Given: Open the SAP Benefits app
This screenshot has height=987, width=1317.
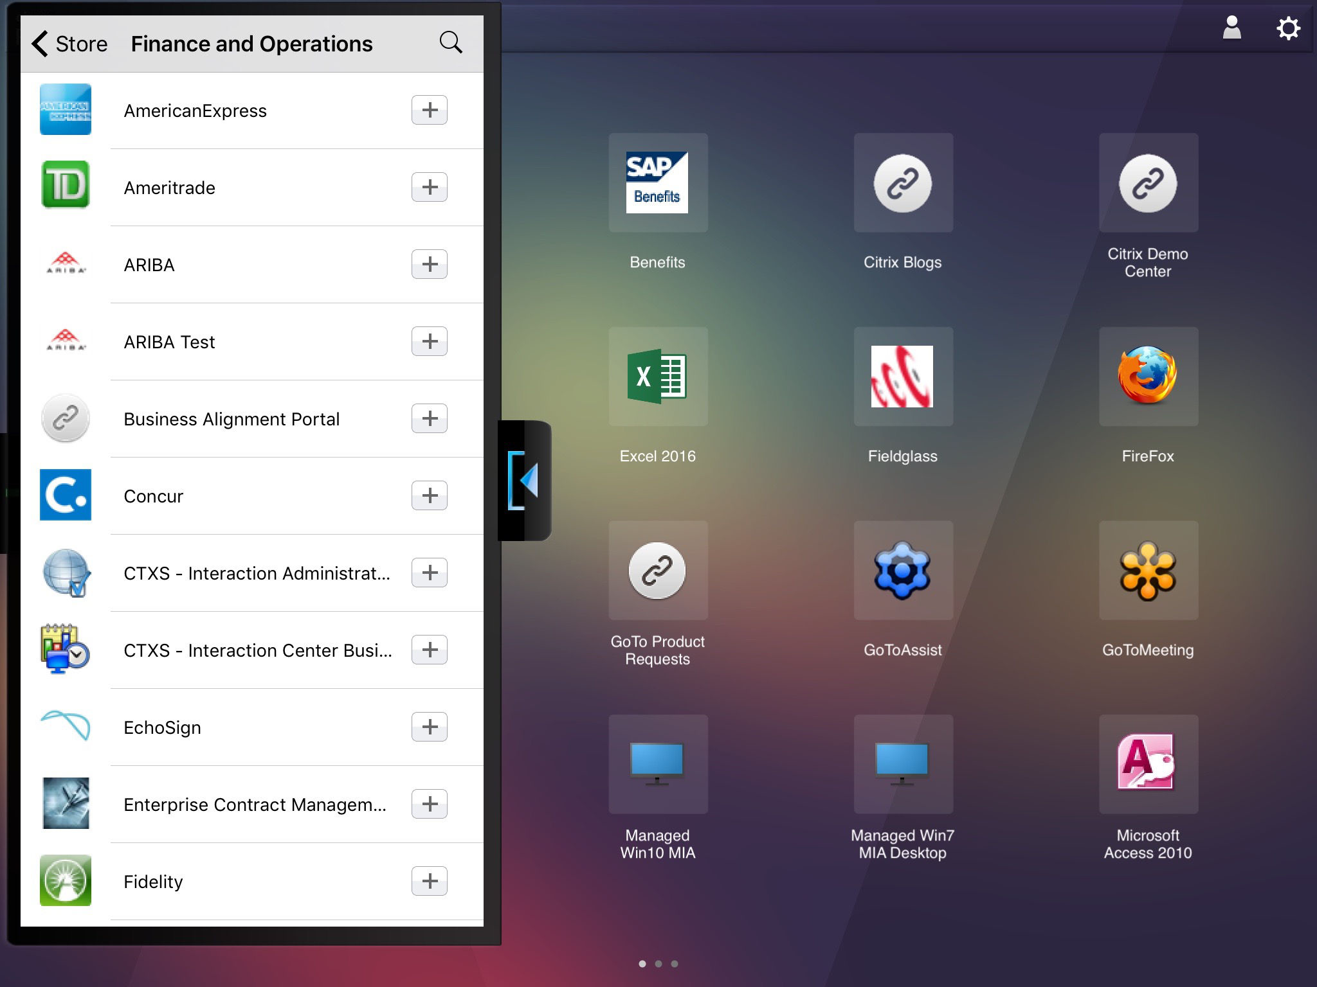Looking at the screenshot, I should pos(657,182).
